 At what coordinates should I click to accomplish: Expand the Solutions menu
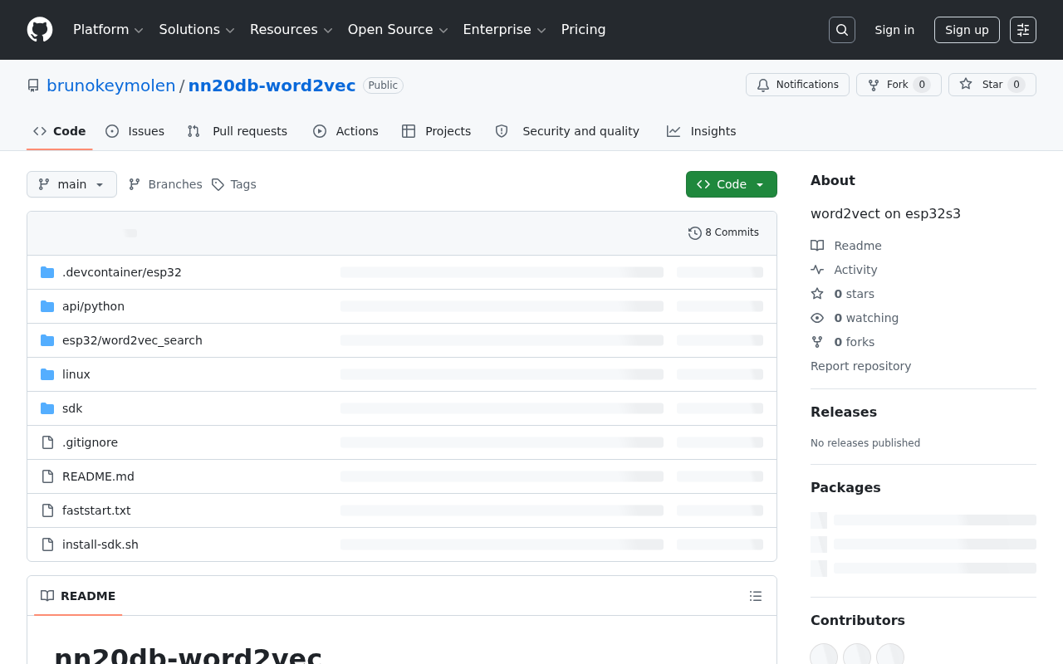(197, 30)
